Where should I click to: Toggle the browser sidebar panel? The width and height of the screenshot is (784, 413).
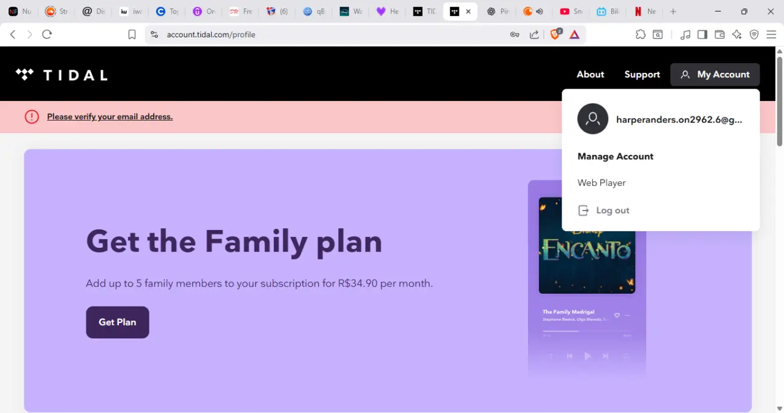(x=703, y=35)
